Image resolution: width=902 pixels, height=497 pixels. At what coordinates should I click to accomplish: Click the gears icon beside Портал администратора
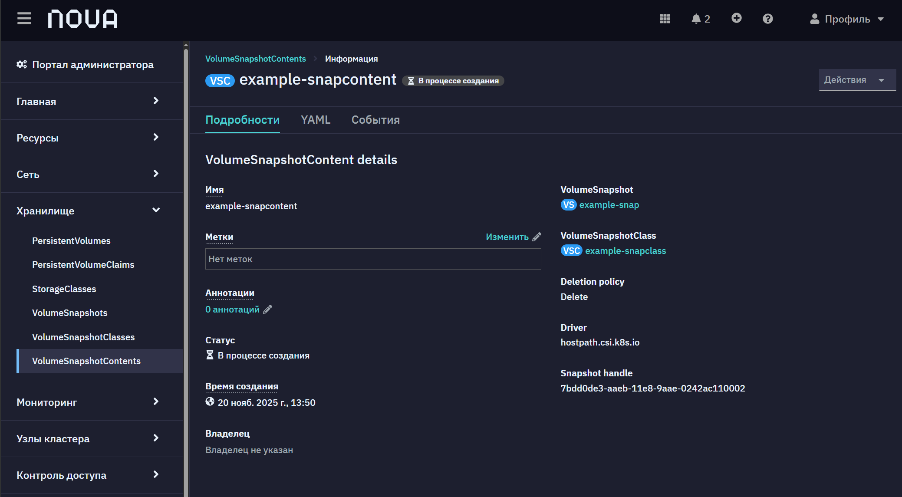tap(22, 64)
